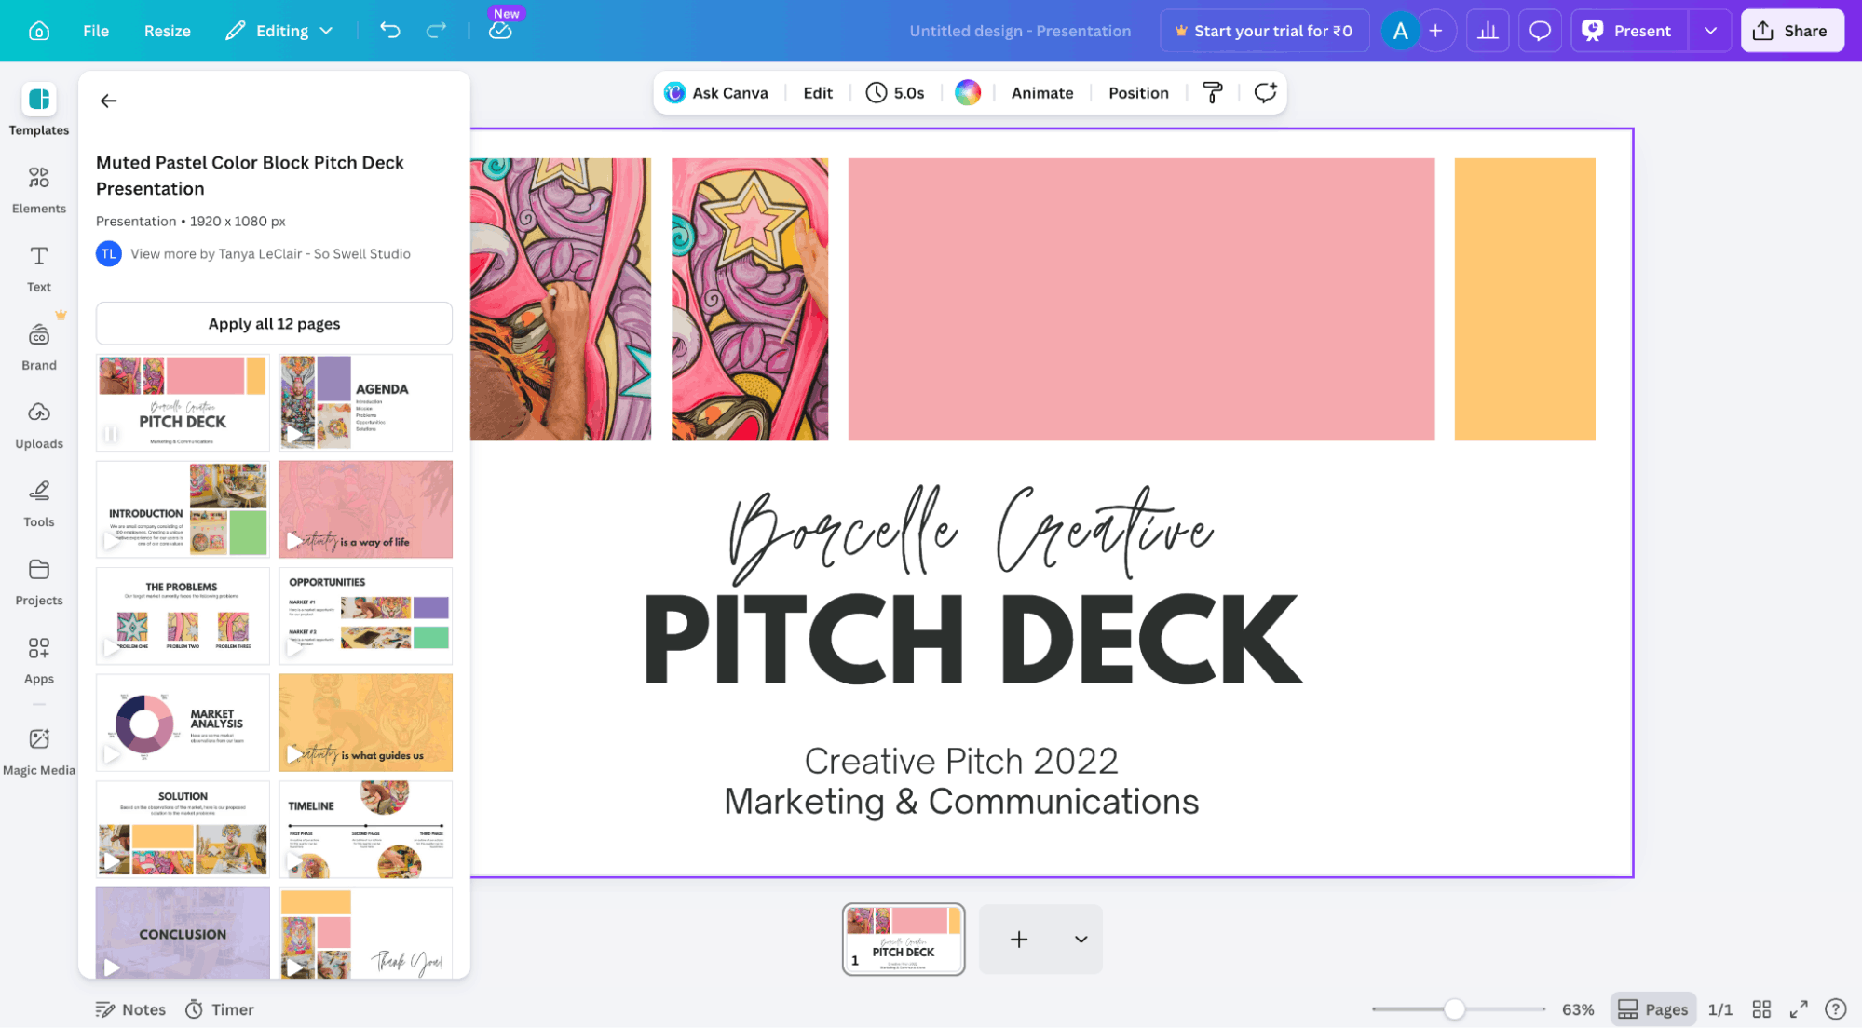Open the slide background color swatch
The width and height of the screenshot is (1862, 1028).
(968, 92)
